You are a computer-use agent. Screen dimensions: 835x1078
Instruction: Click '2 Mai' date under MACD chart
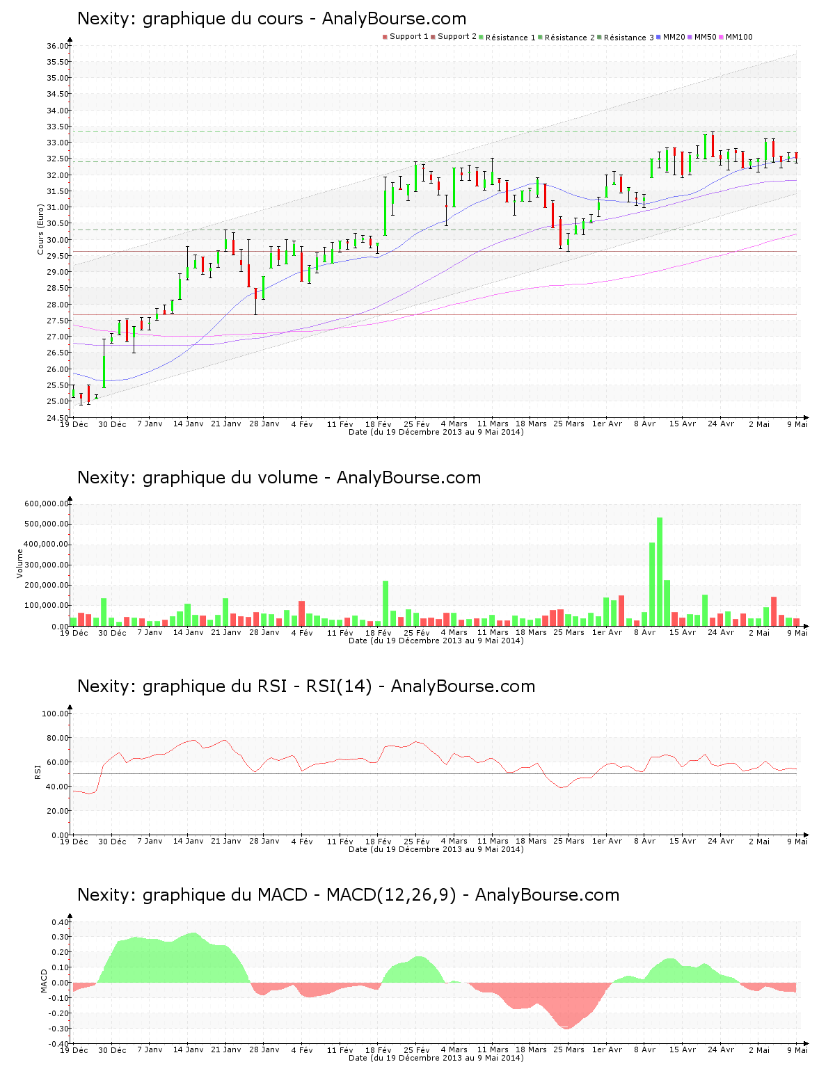759,1049
